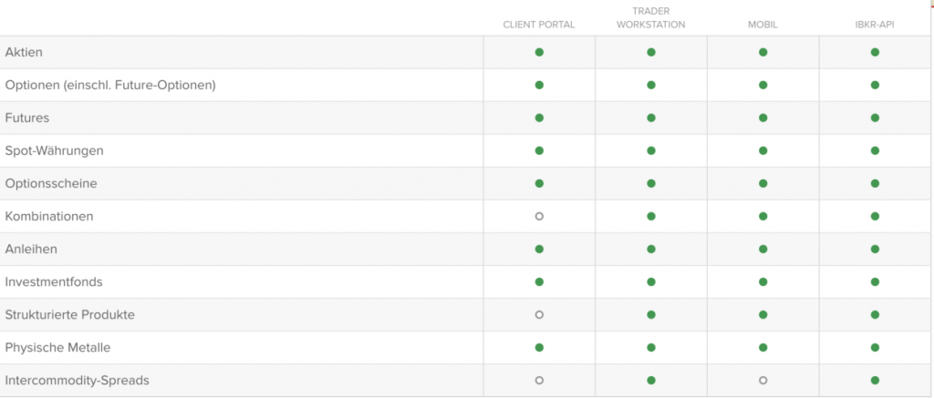Select the TRADER WORKSTATION column header
The image size is (934, 398).
click(651, 18)
